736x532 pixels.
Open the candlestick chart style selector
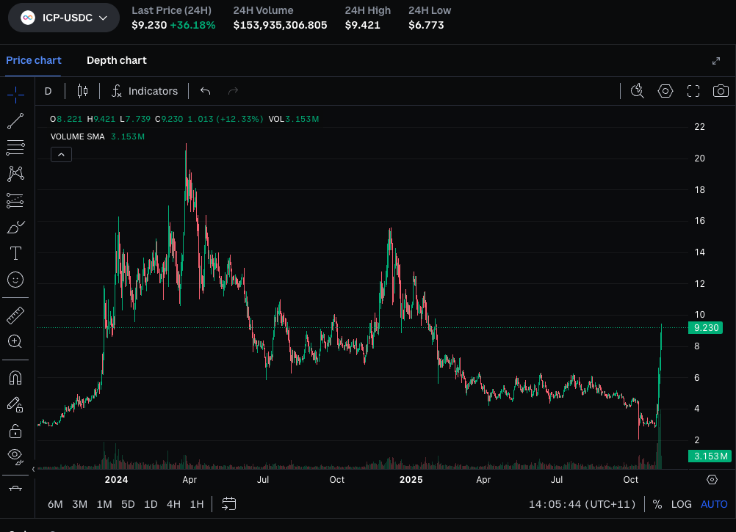(x=82, y=91)
